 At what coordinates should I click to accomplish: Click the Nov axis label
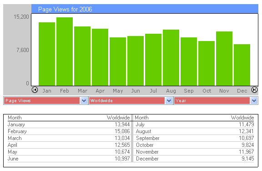(224, 91)
